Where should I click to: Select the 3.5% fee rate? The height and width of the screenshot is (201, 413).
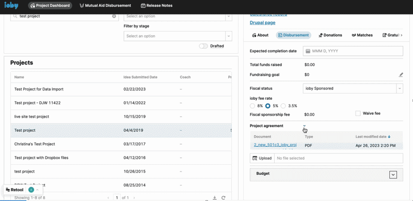click(283, 106)
